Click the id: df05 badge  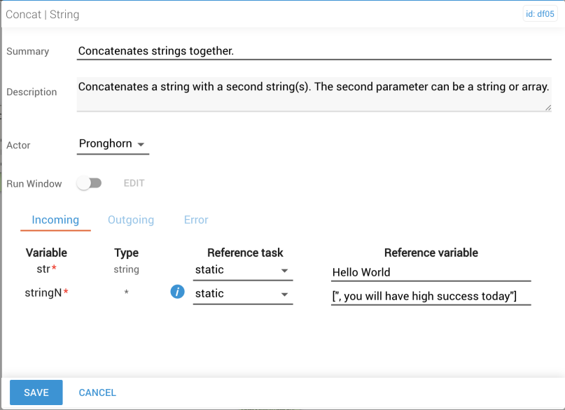point(540,14)
